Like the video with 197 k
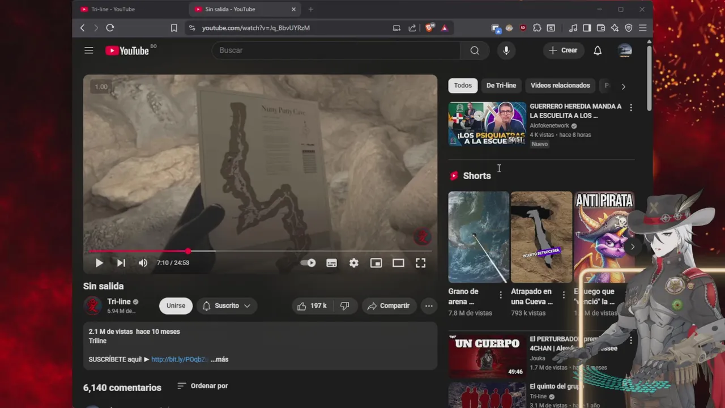The height and width of the screenshot is (408, 725). coord(312,305)
